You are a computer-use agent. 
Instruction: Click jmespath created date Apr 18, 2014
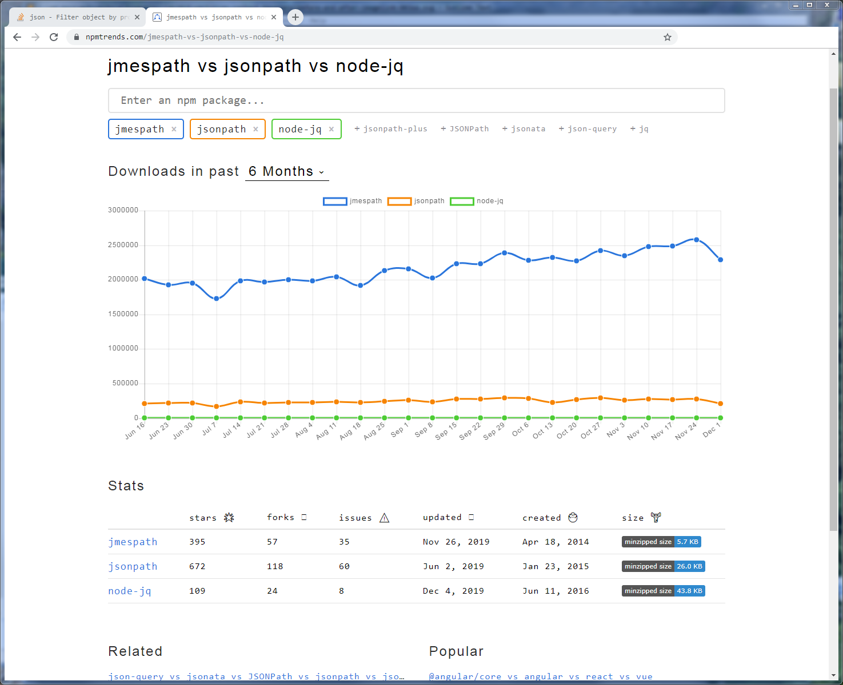tap(556, 542)
